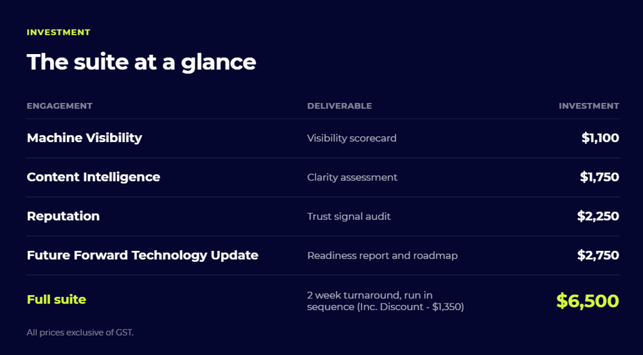
Task: Click the Machine Visibility engagement row title
Action: [84, 138]
